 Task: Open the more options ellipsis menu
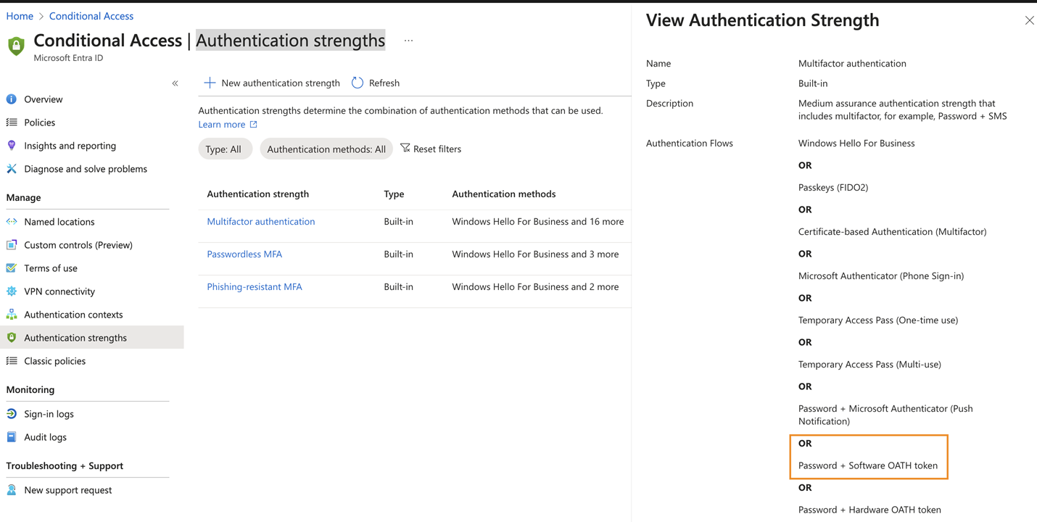tap(408, 41)
